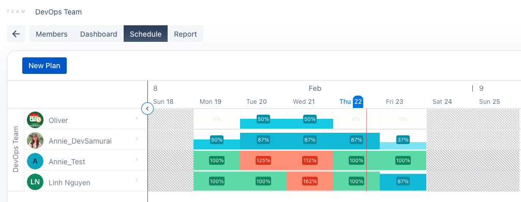Image resolution: width=521 pixels, height=202 pixels.
Task: Open the Report tab
Action: click(185, 34)
